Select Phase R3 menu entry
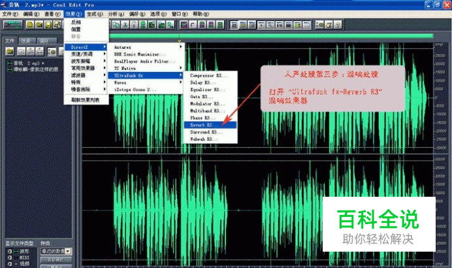 (210, 118)
